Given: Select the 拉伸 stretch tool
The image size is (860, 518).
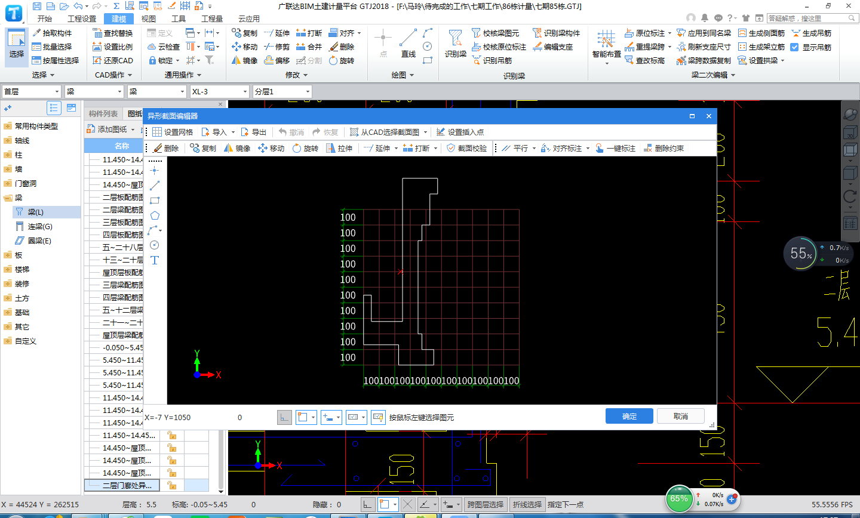Looking at the screenshot, I should pyautogui.click(x=339, y=148).
